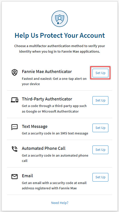Click the Third-Party Authenticator devices icon

pyautogui.click(x=14, y=100)
